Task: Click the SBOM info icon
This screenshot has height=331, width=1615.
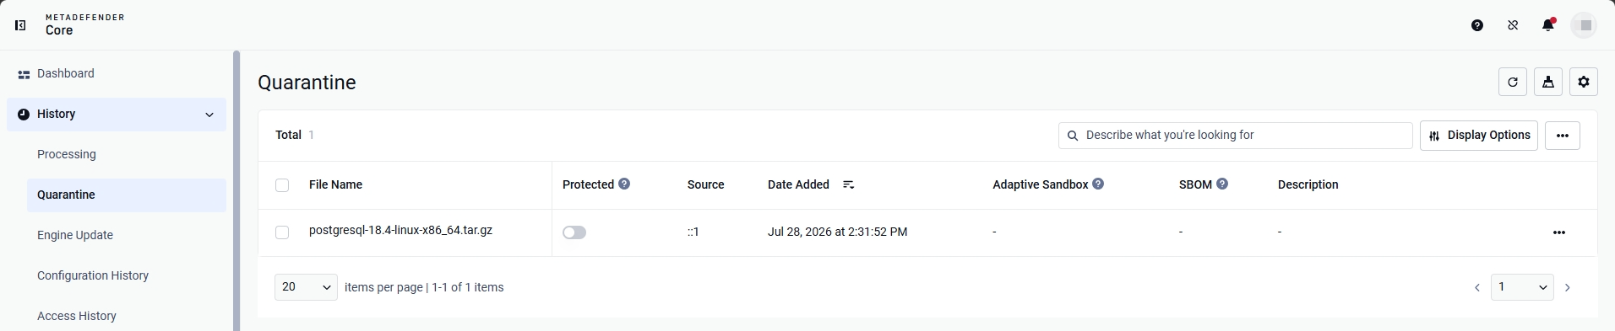Action: (1222, 184)
